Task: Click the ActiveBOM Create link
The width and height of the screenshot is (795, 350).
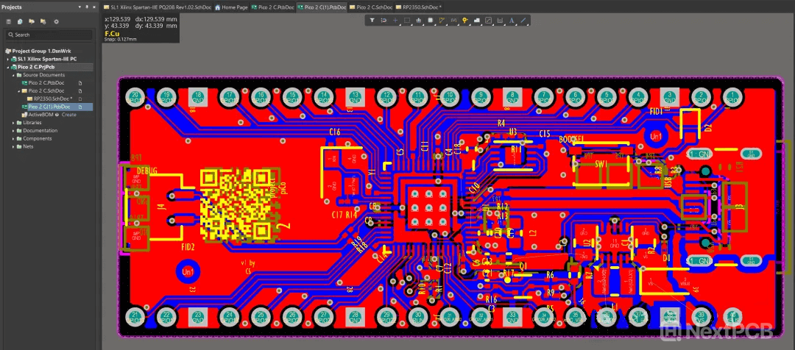Action: click(x=68, y=115)
